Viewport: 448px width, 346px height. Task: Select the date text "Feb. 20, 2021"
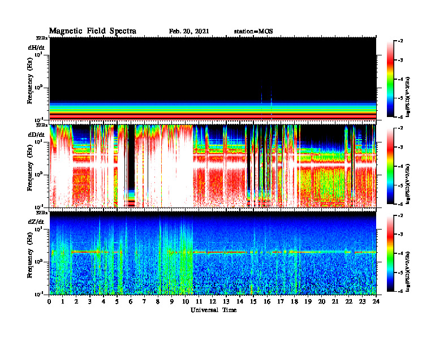189,32
